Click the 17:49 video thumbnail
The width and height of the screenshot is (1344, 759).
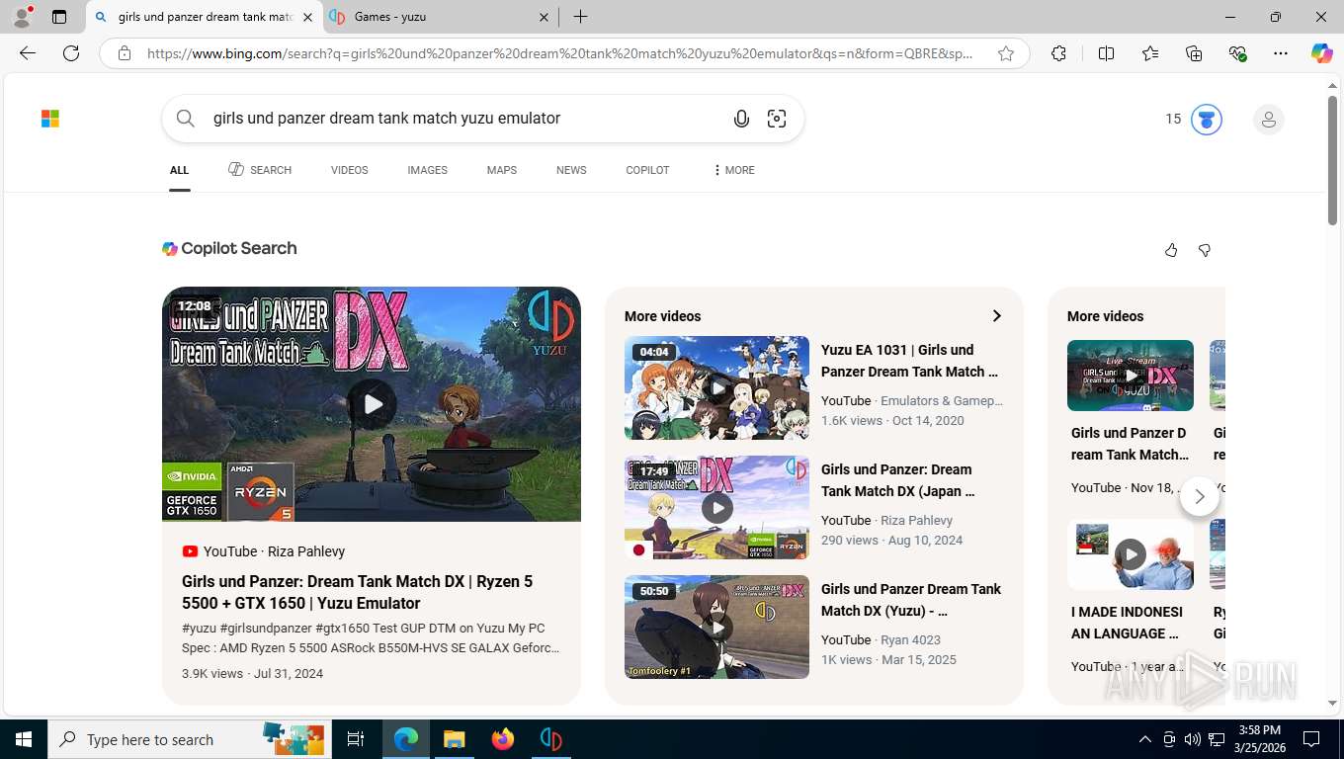[x=716, y=507]
